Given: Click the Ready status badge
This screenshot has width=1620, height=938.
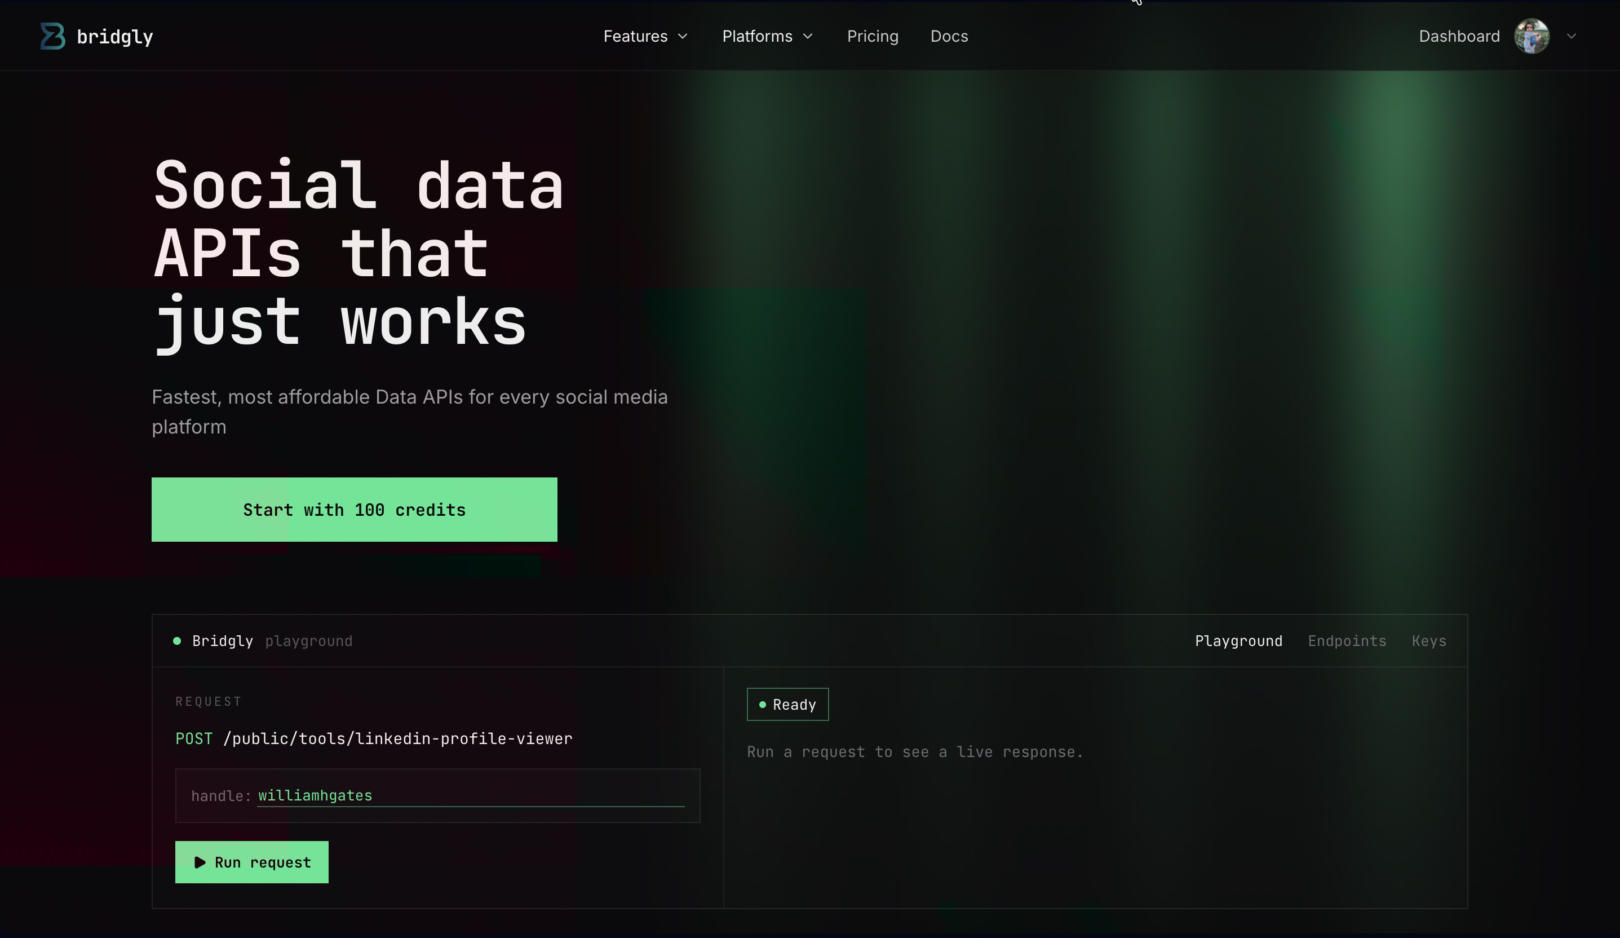Looking at the screenshot, I should tap(787, 704).
